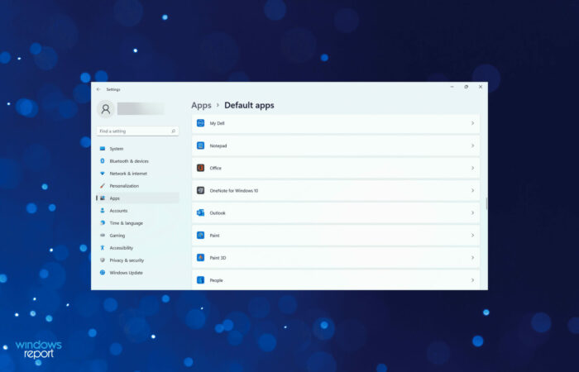Expand the Outlook row chevron
579x372 pixels.
[472, 213]
